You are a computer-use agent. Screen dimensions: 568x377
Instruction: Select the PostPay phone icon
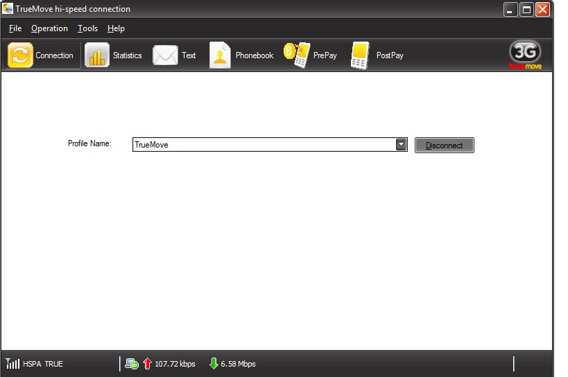click(x=360, y=55)
